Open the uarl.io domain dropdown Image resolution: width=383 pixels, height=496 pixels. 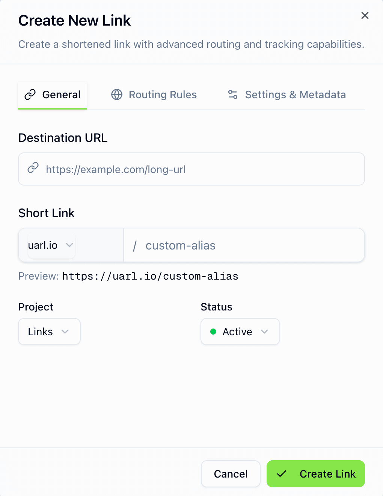tap(51, 245)
